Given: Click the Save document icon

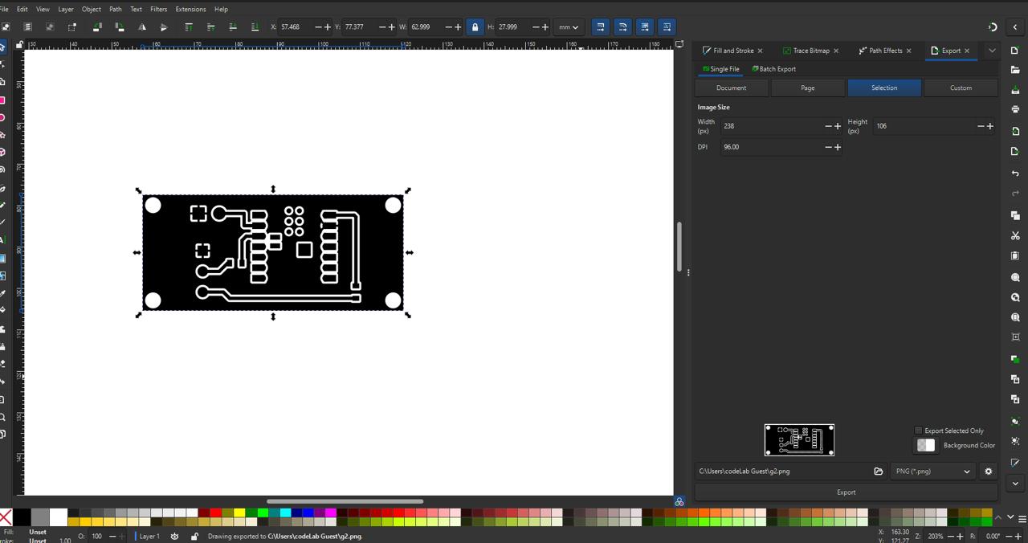Looking at the screenshot, I should [x=1015, y=89].
